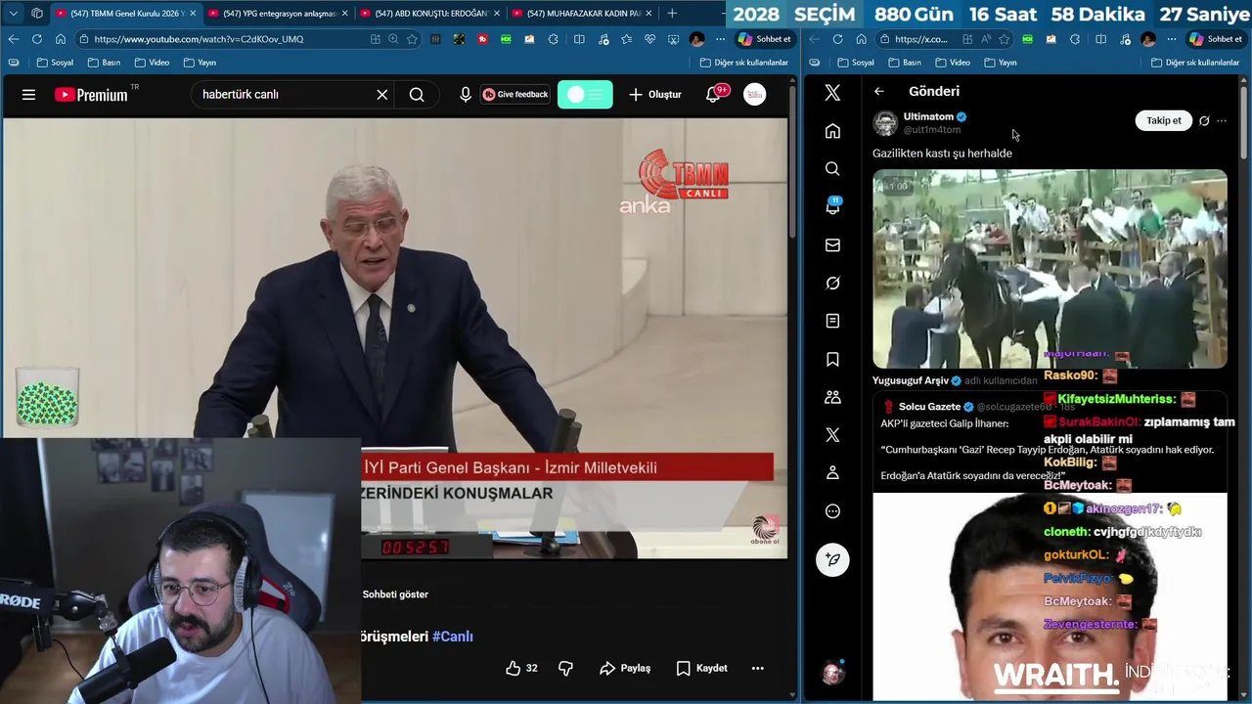Expand Diğer sık kullanılanlar in left browser

coord(744,63)
